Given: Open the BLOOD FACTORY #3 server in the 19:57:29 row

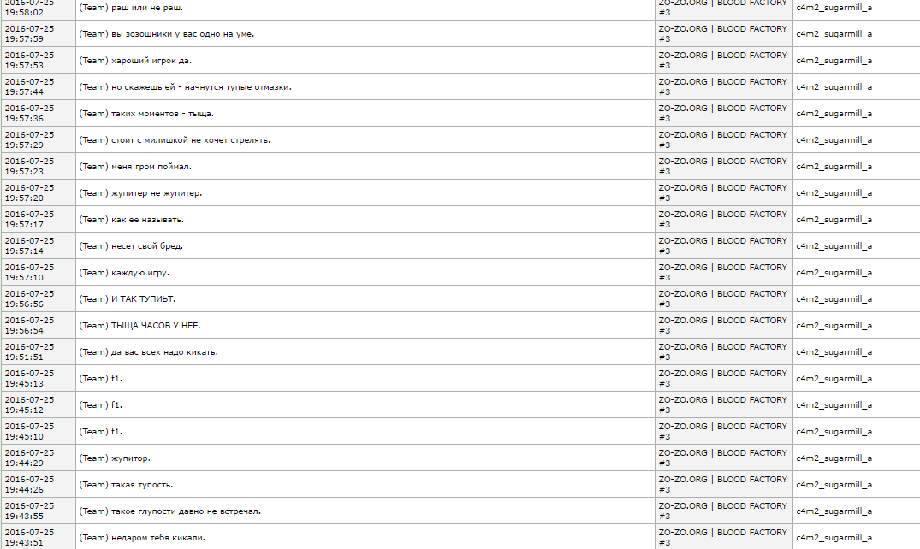Looking at the screenshot, I should 722,139.
